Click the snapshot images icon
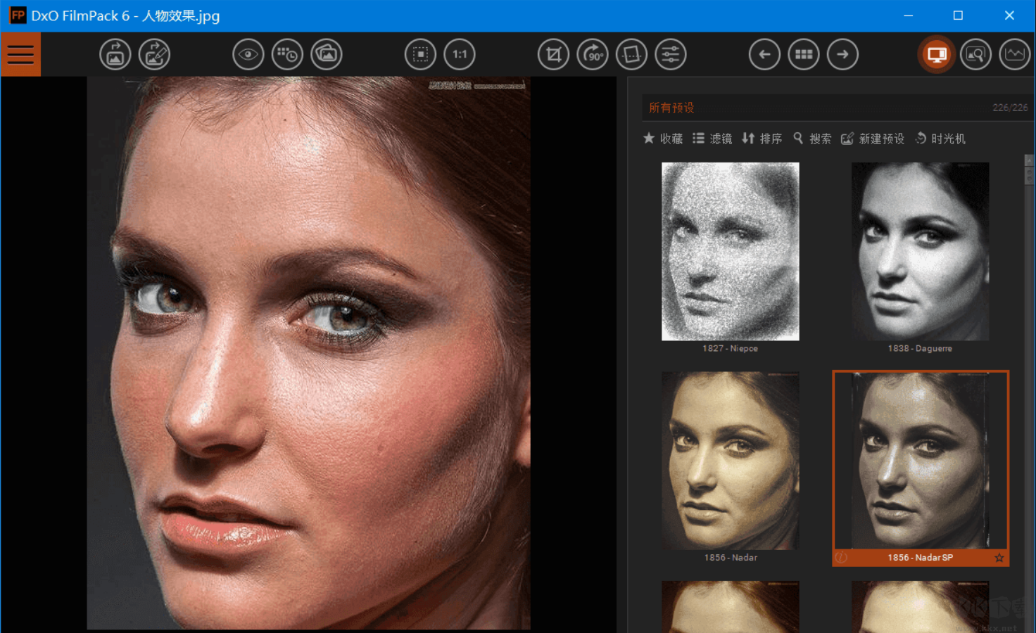Image resolution: width=1036 pixels, height=633 pixels. pyautogui.click(x=327, y=54)
